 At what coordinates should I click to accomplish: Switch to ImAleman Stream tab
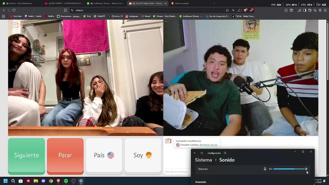click(105, 3)
